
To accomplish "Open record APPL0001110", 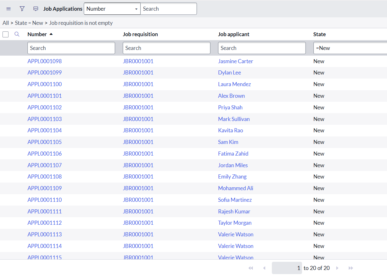I will [45, 200].
